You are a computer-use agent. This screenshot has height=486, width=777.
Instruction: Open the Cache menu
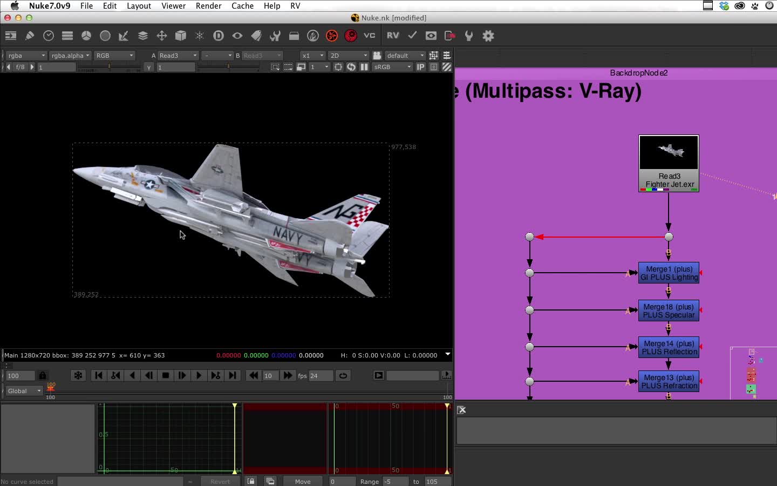(242, 5)
